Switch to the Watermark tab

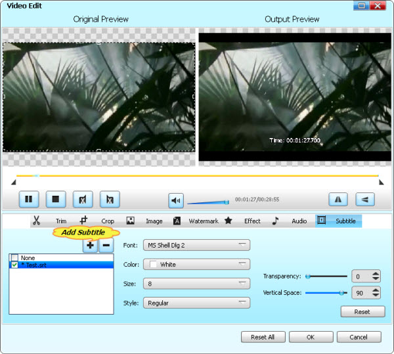(204, 221)
